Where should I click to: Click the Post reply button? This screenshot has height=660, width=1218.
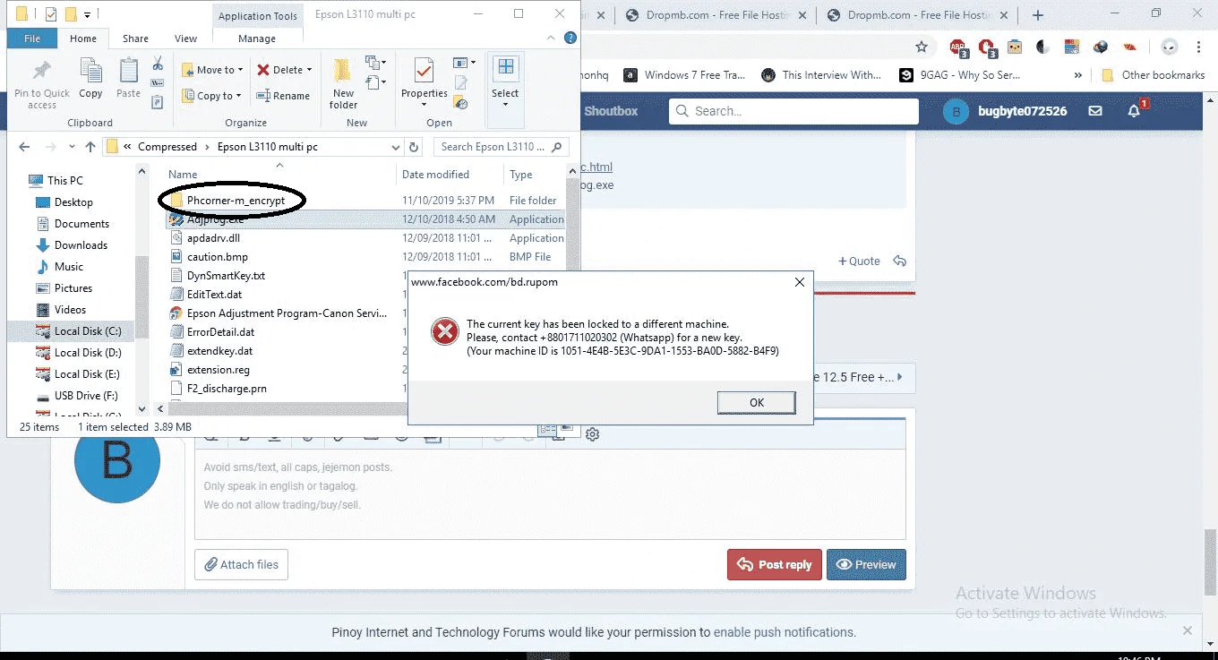(x=775, y=564)
